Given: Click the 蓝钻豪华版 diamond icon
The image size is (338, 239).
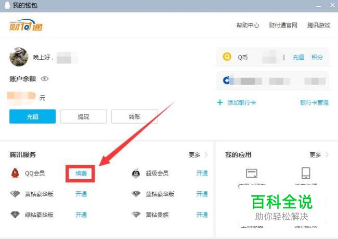Looking at the screenshot, I should coord(136,194).
